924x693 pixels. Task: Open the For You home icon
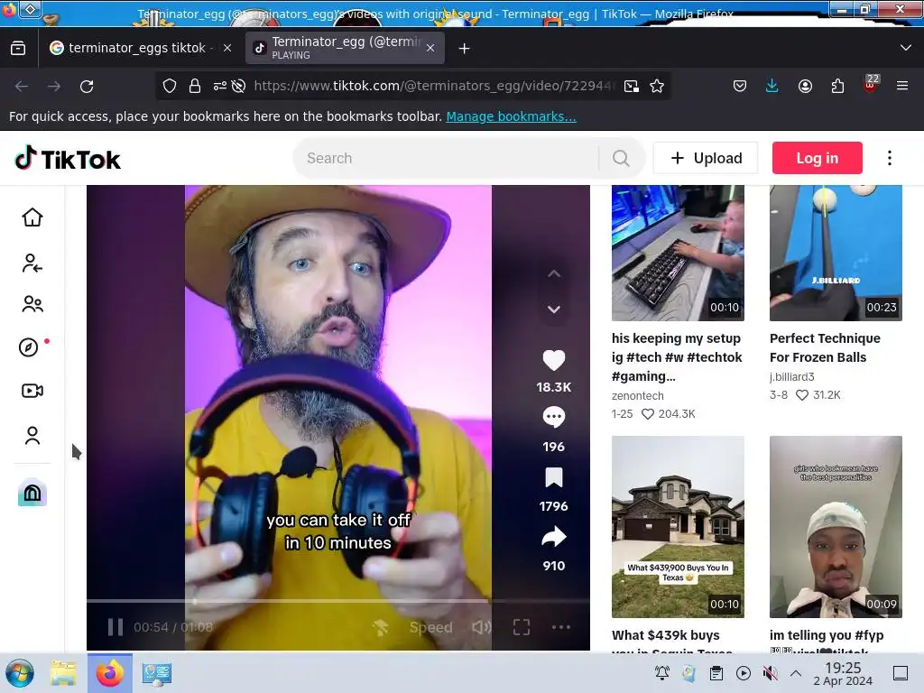coord(32,217)
